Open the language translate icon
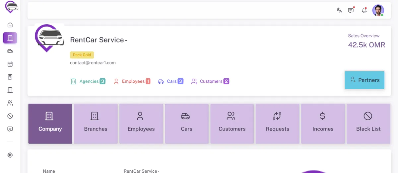This screenshot has height=173, width=398. coord(339,10)
